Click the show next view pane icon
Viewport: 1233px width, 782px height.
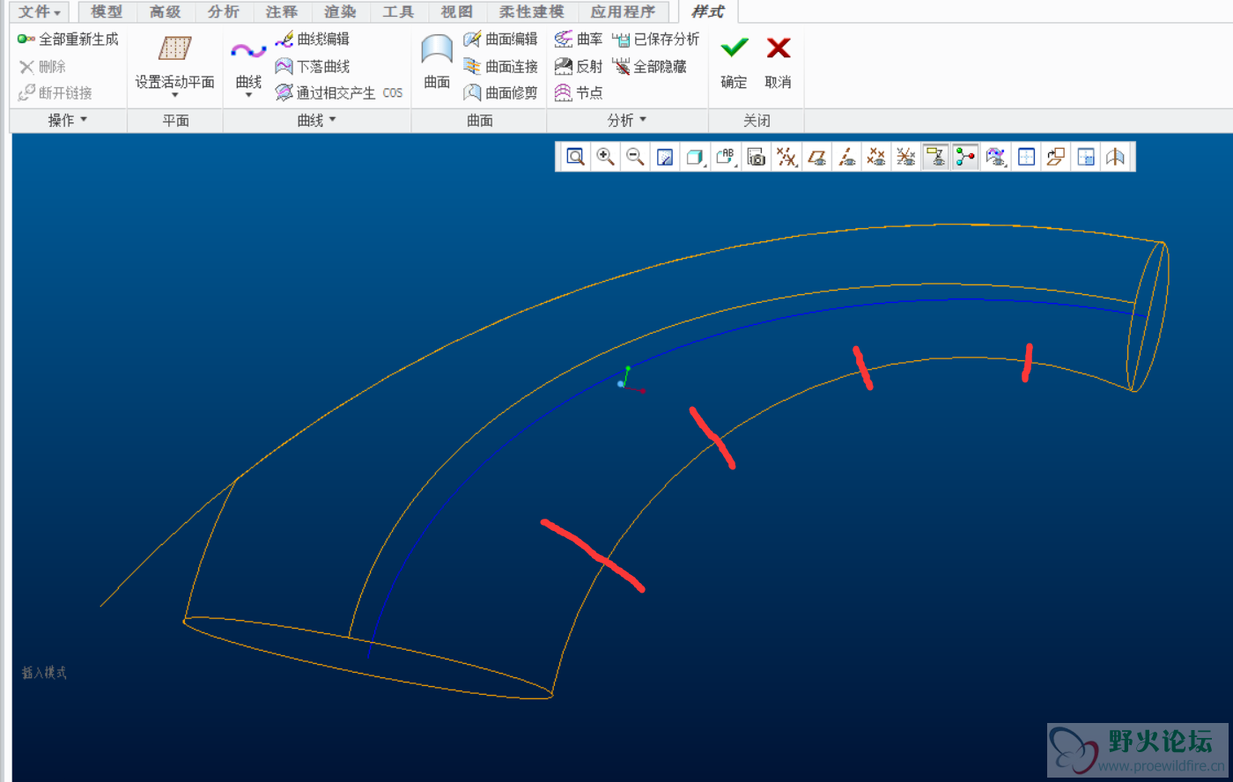click(1086, 157)
